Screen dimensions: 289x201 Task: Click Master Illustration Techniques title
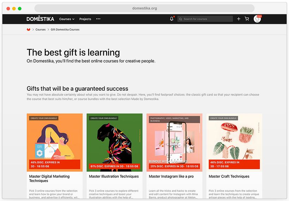(x=114, y=176)
